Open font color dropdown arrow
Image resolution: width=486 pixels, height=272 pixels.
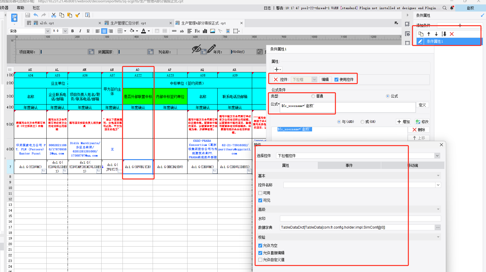tap(149, 31)
